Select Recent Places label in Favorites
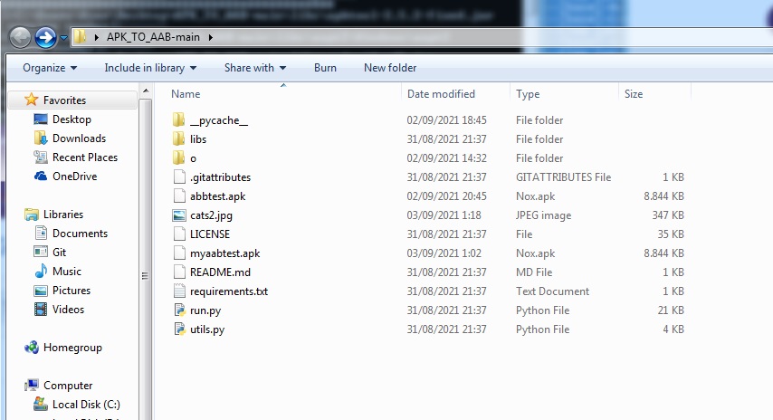Image resolution: width=773 pixels, height=420 pixels. (x=85, y=157)
